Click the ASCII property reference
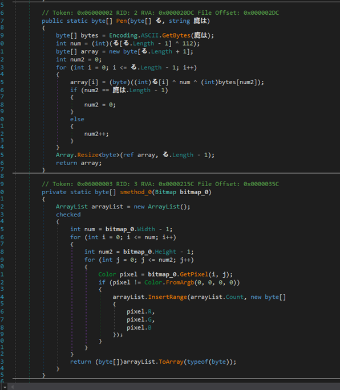This screenshot has height=390, width=340. click(x=150, y=35)
